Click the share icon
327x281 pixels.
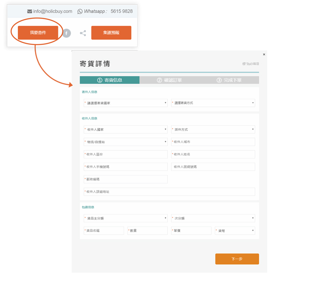83,33
